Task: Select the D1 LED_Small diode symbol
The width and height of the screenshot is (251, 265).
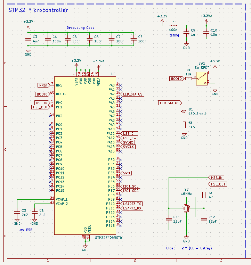Action: (184, 112)
